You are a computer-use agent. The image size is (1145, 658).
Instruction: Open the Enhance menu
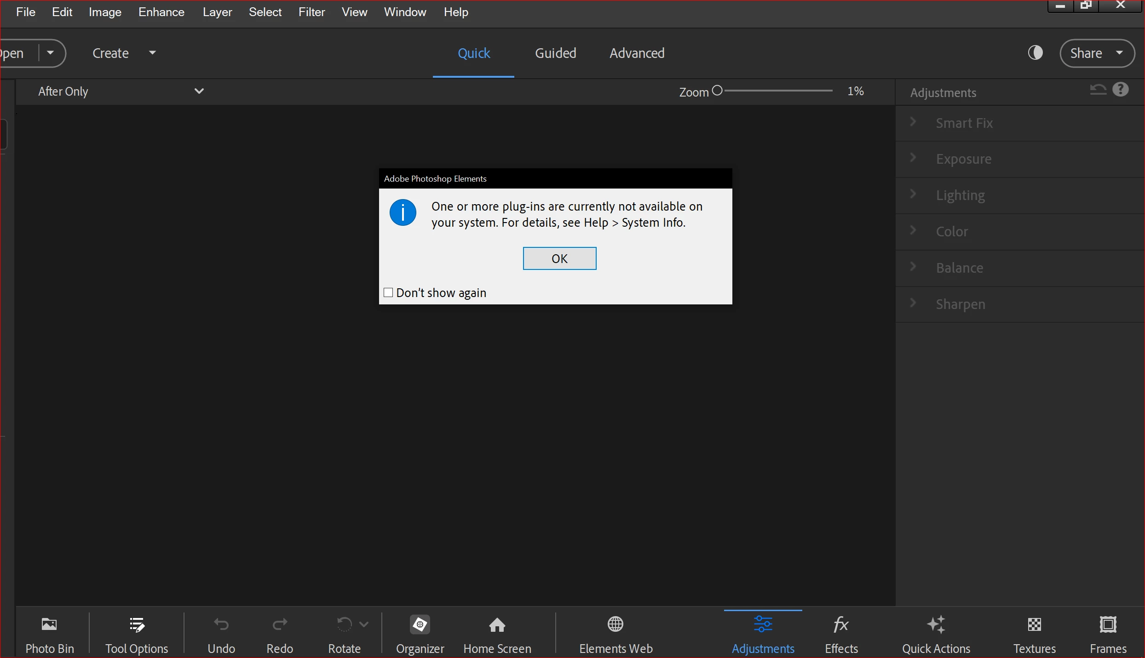(x=161, y=12)
